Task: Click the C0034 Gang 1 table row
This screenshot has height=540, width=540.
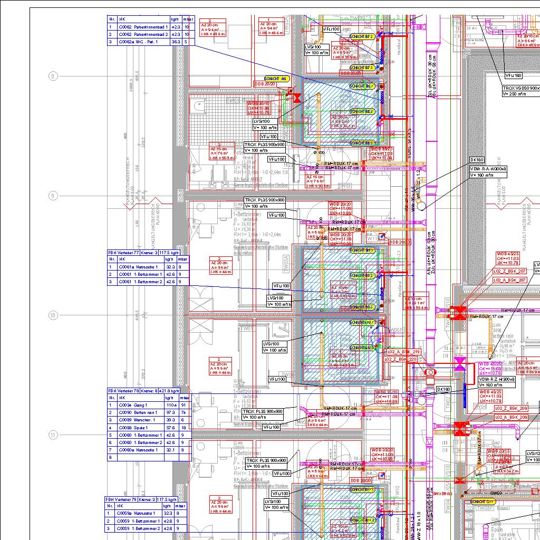Action: [149, 405]
